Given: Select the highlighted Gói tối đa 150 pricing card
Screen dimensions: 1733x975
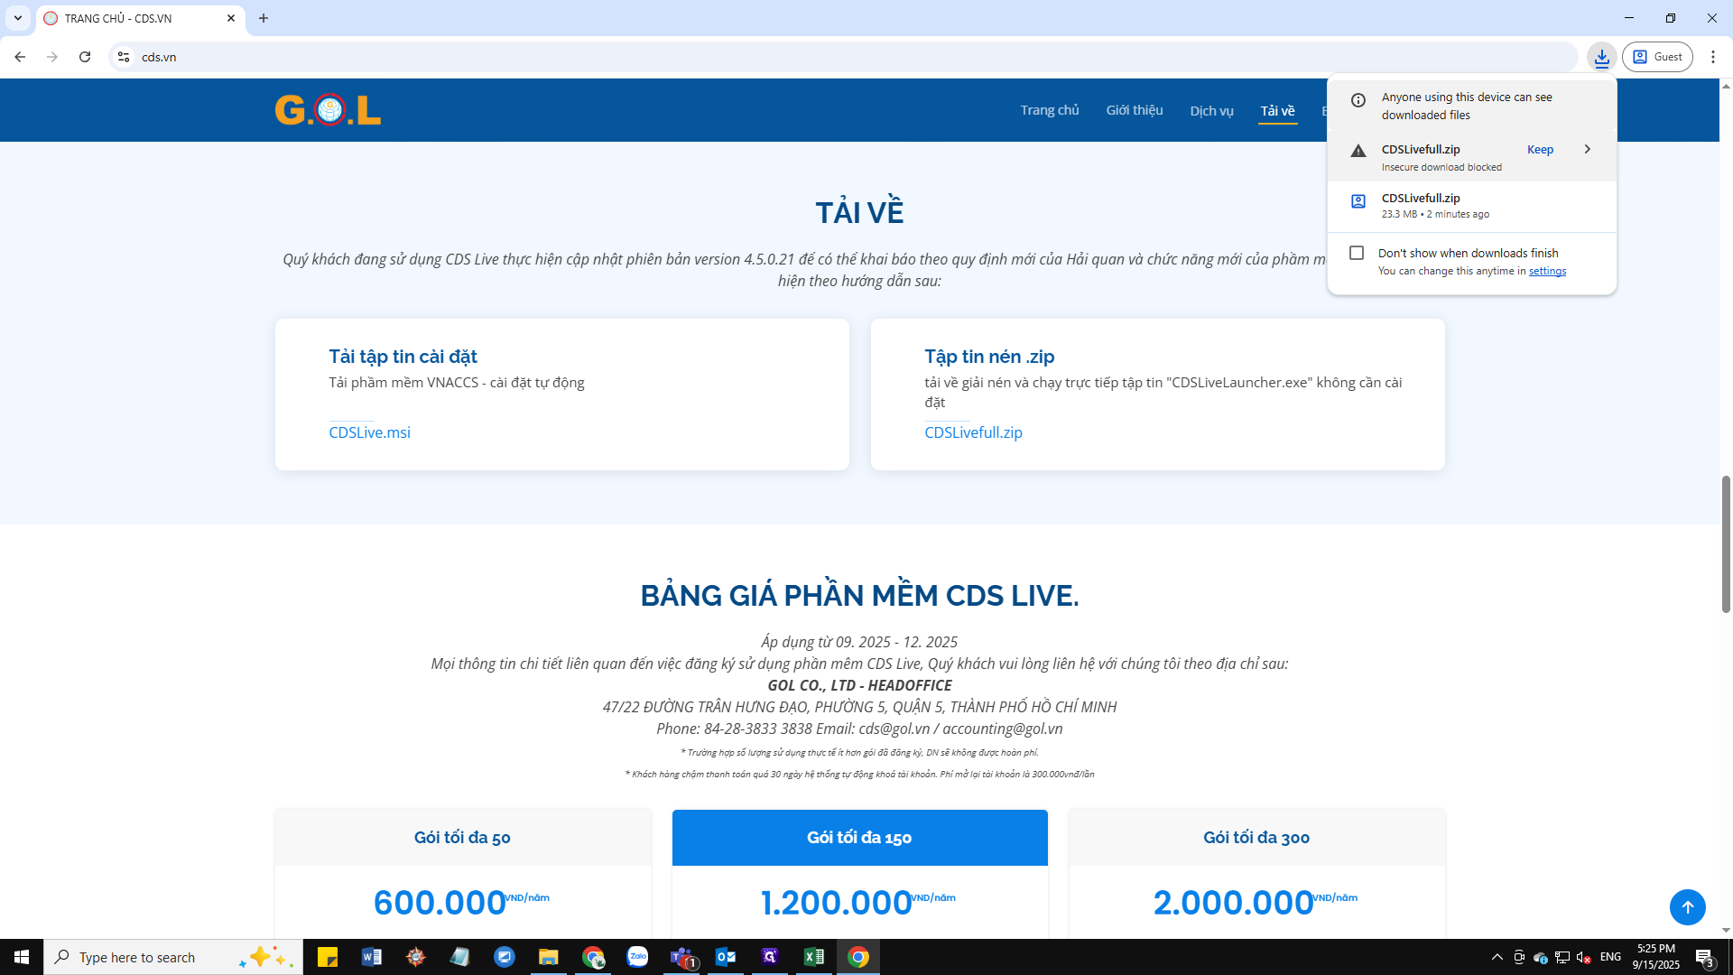Looking at the screenshot, I should coord(859,838).
